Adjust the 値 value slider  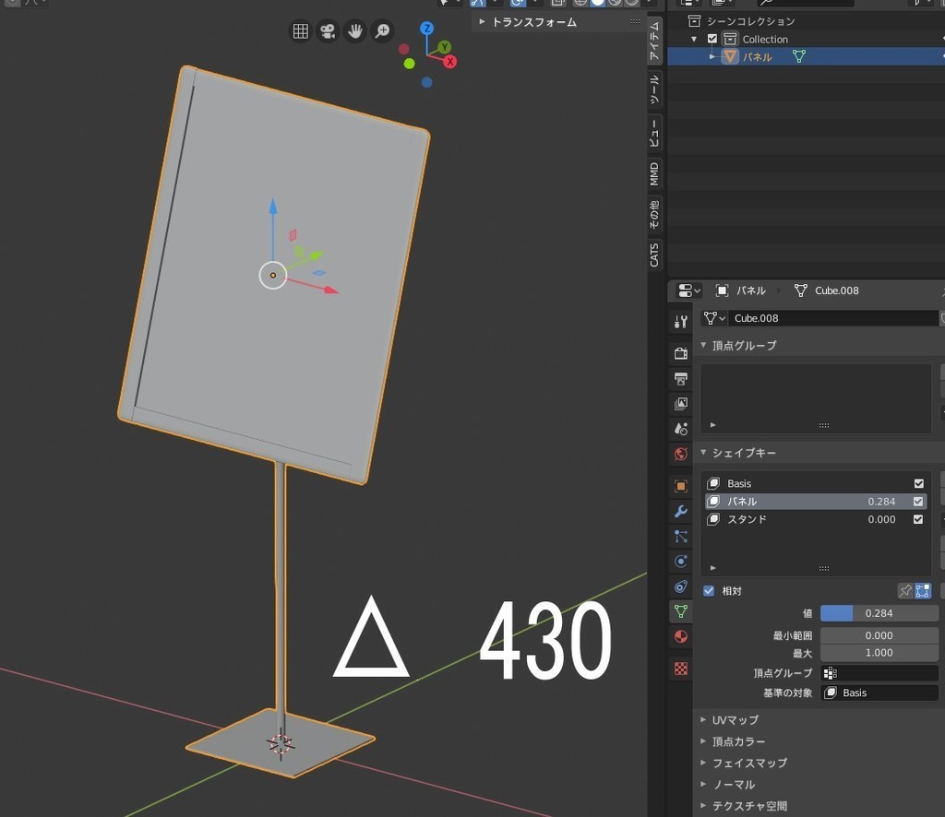click(879, 613)
